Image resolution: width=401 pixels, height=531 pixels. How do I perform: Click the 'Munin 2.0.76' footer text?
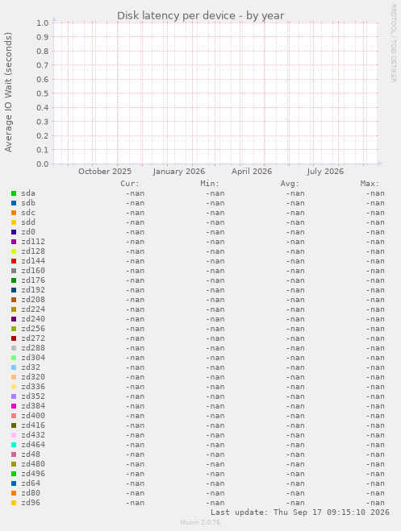click(x=200, y=522)
